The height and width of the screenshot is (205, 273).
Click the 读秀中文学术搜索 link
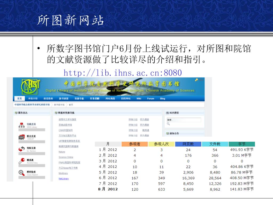pos(67,119)
